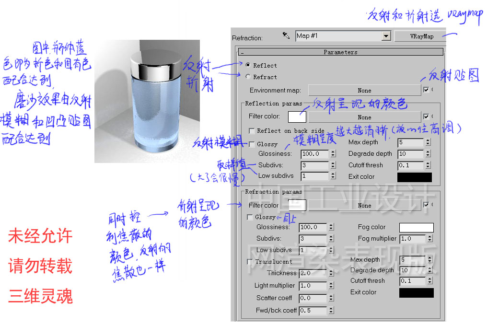Click Scatter coeff value field
The image size is (487, 325).
(313, 298)
